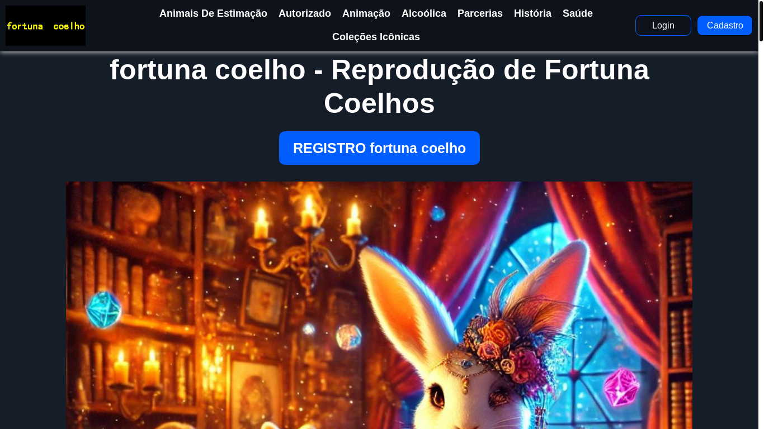This screenshot has height=429, width=764.
Task: Click the three-candle candelabra in the image
Action: coord(306,237)
